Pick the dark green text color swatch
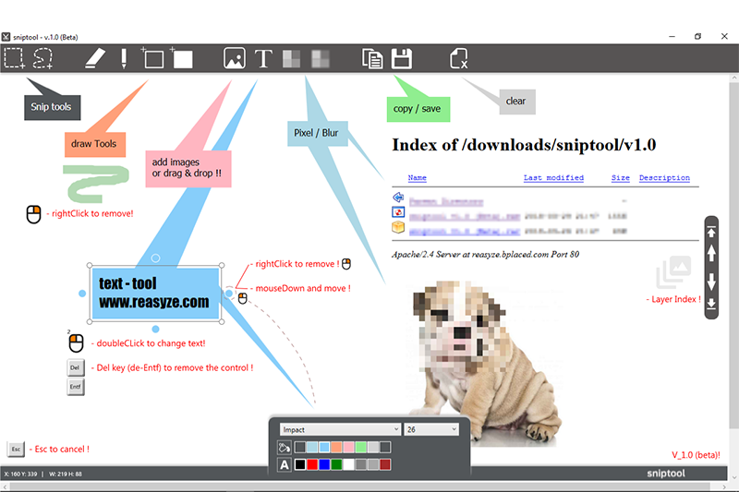The width and height of the screenshot is (739, 492). coord(336,464)
